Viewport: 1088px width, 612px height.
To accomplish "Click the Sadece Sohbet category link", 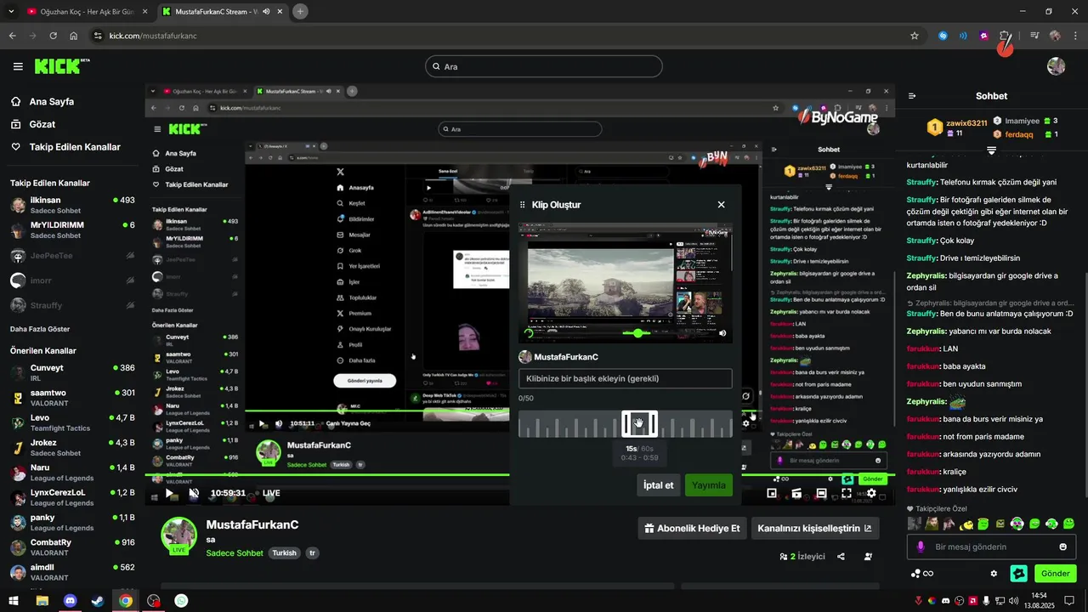I will click(x=235, y=553).
